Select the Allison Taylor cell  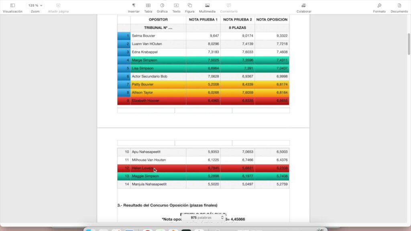coord(158,93)
